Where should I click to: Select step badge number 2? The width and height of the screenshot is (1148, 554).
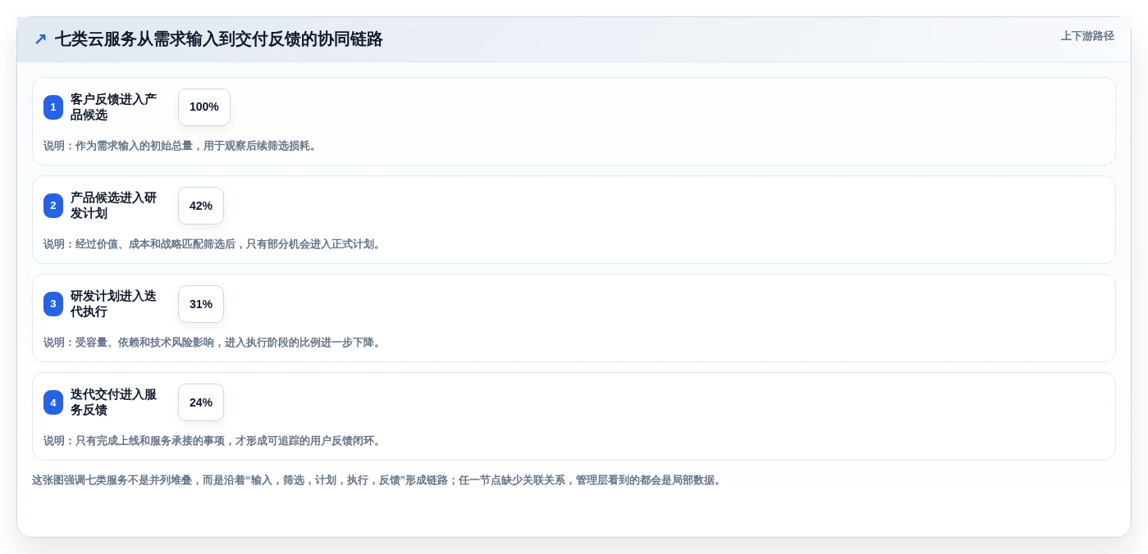click(x=53, y=206)
